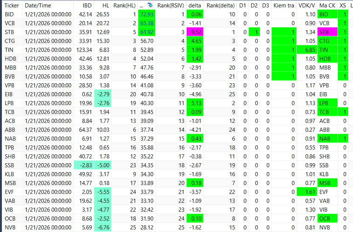The width and height of the screenshot is (353, 232).
Task: Click the D2 column header
Action: tap(254, 6)
